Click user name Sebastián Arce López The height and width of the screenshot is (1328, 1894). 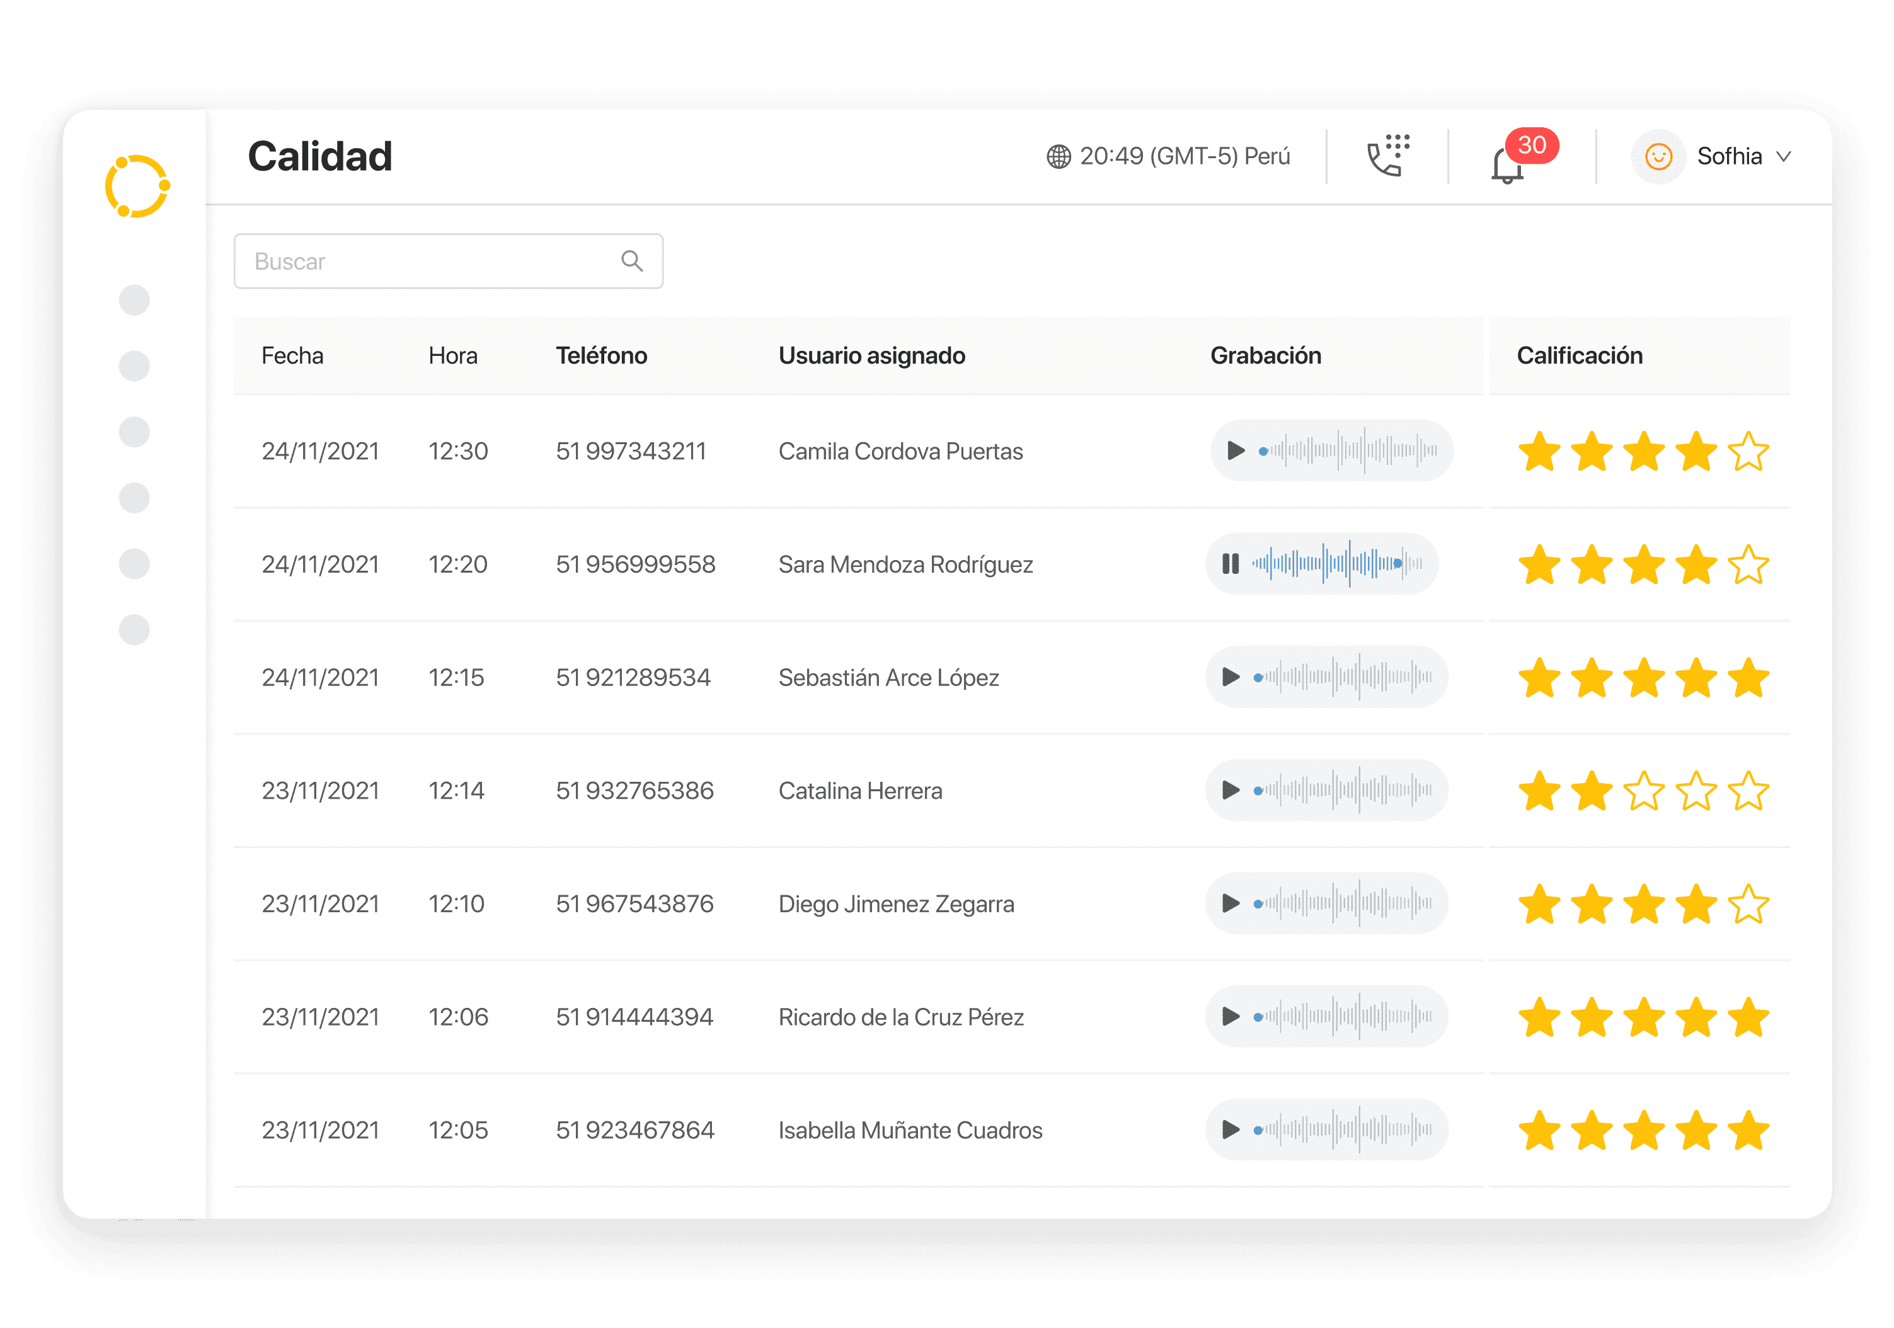888,677
